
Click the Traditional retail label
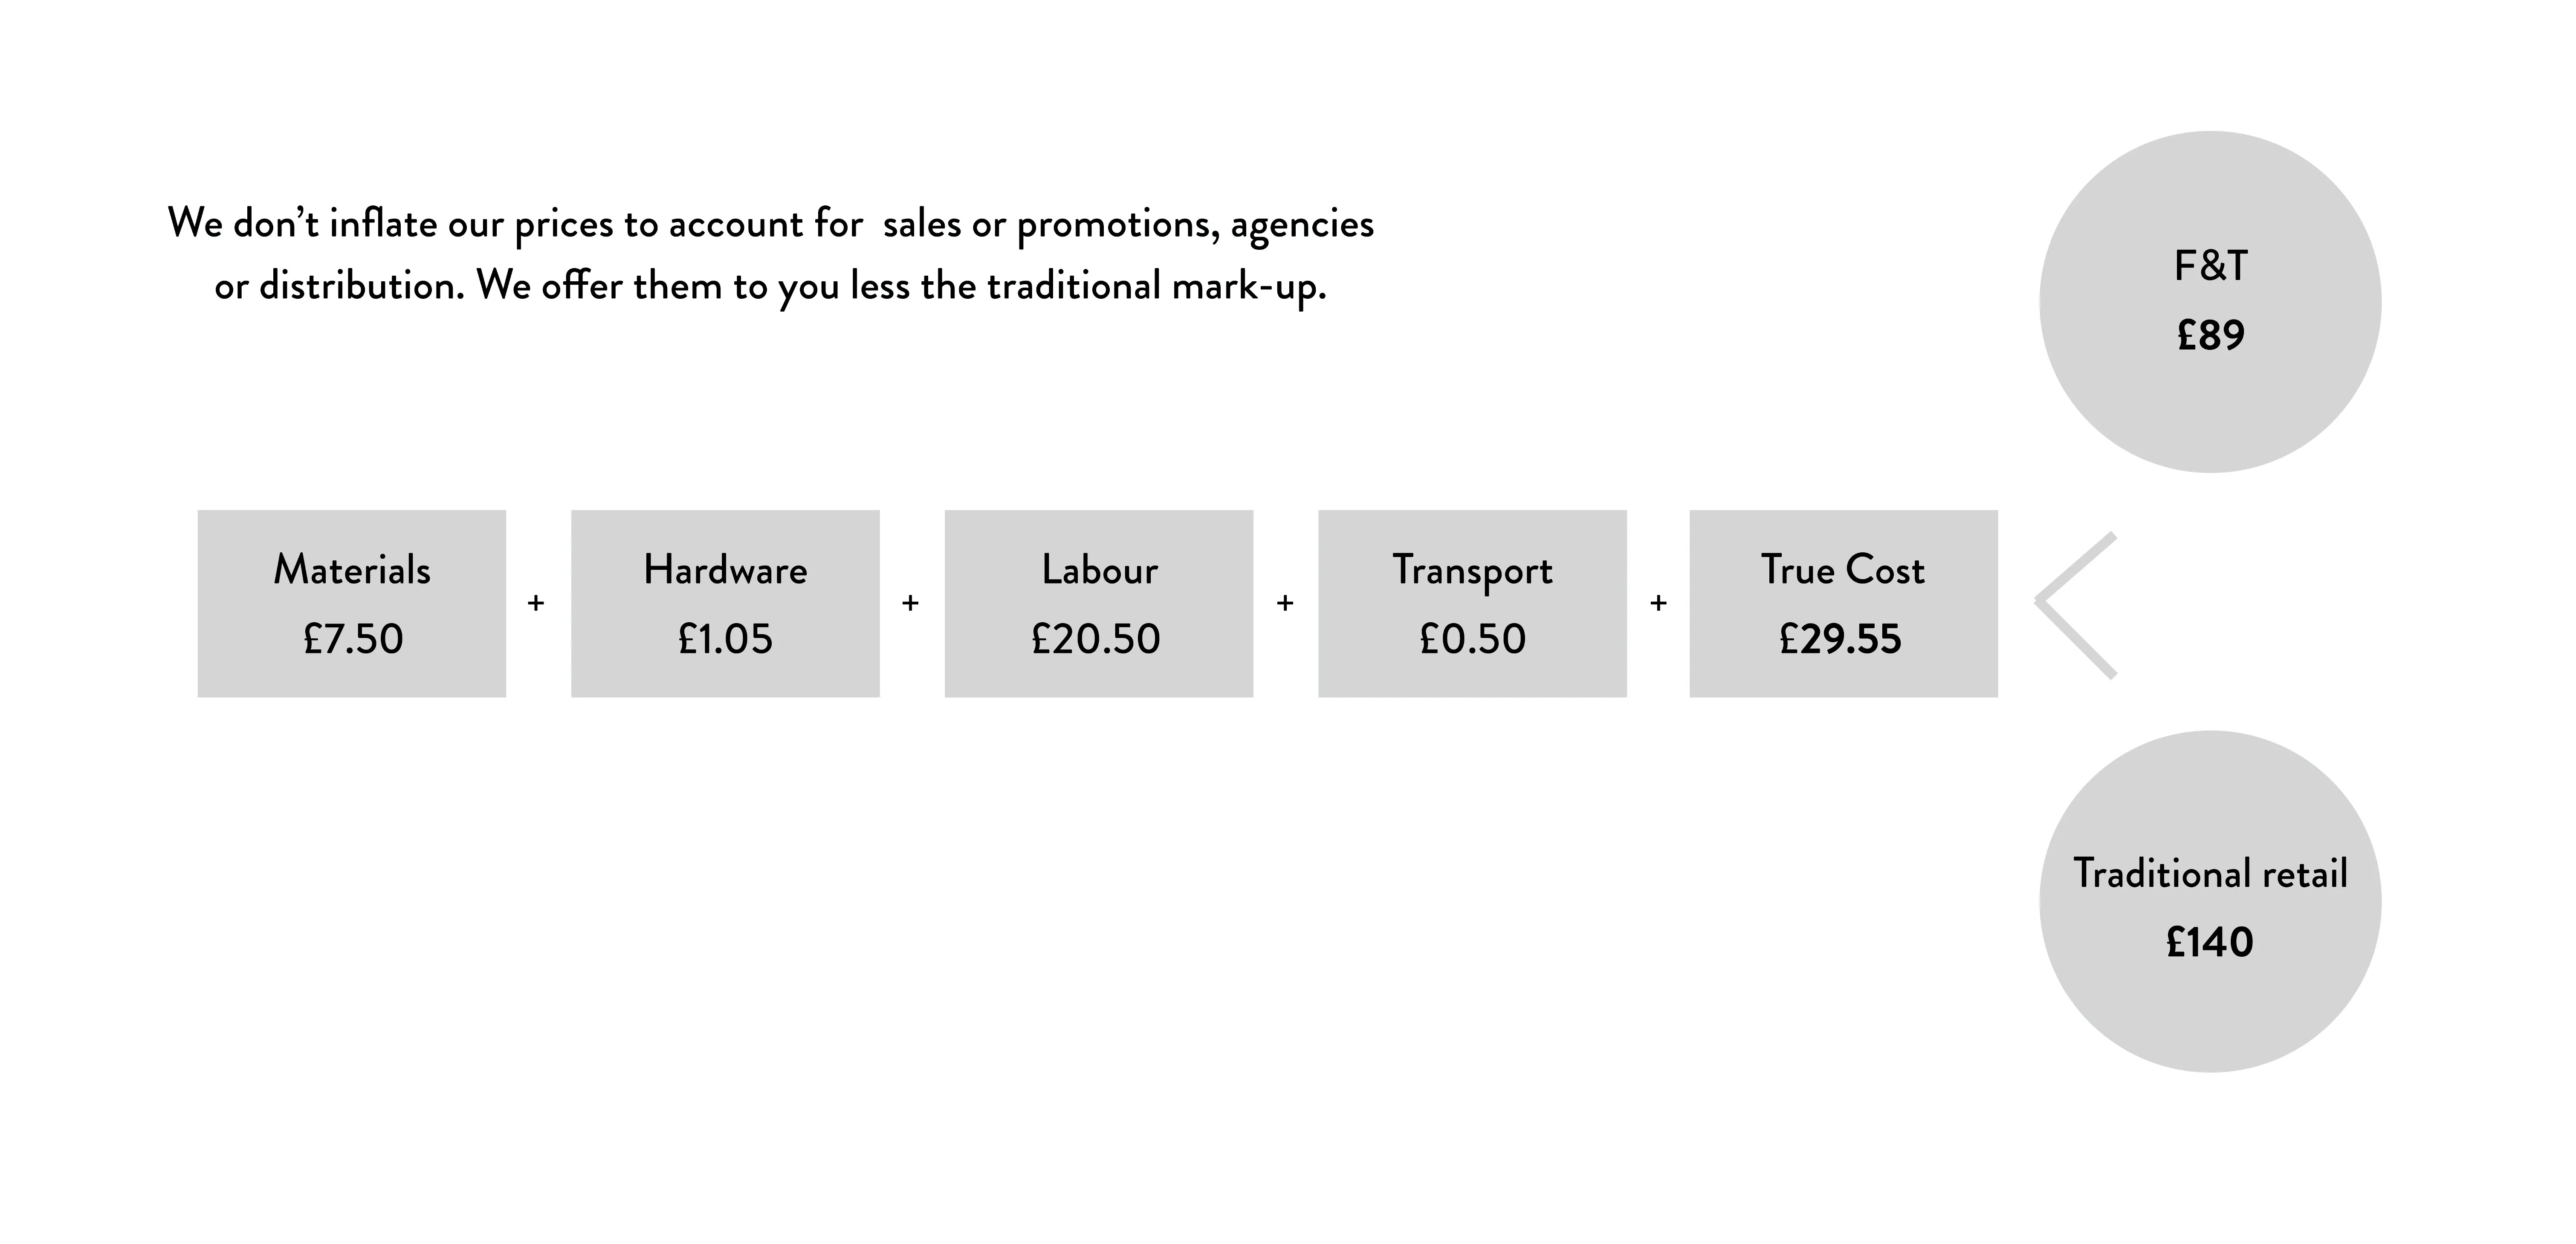(2210, 873)
